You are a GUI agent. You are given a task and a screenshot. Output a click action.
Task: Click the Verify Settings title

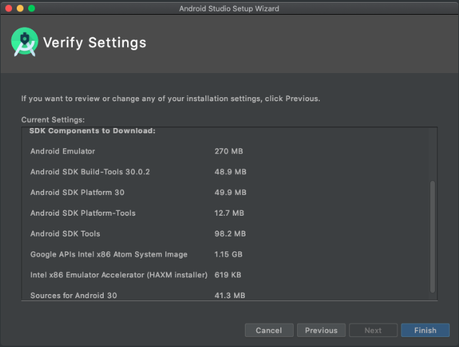[x=94, y=42]
